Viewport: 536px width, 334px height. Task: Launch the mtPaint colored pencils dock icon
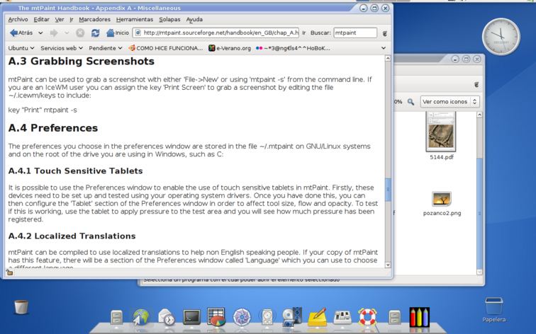419,317
